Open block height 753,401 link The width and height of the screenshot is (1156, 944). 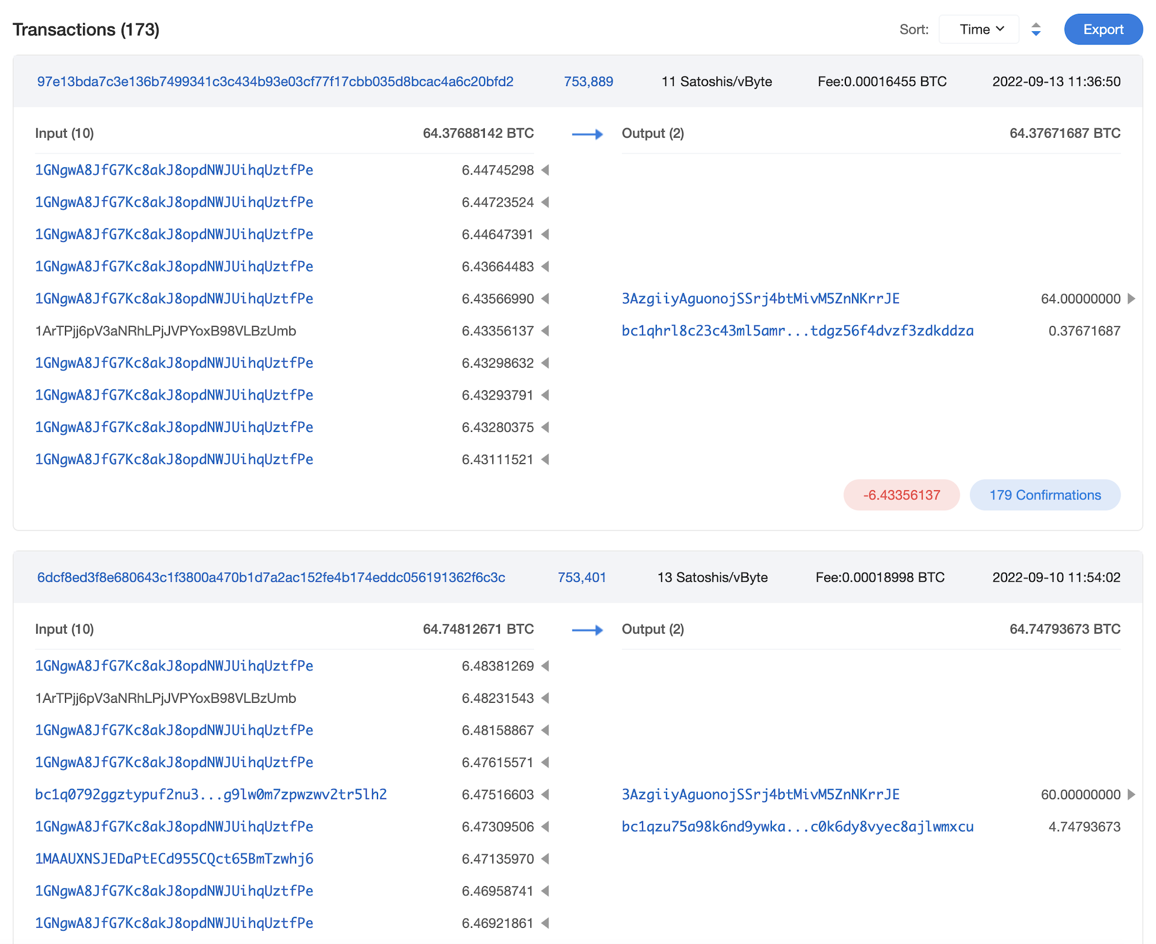coord(582,578)
